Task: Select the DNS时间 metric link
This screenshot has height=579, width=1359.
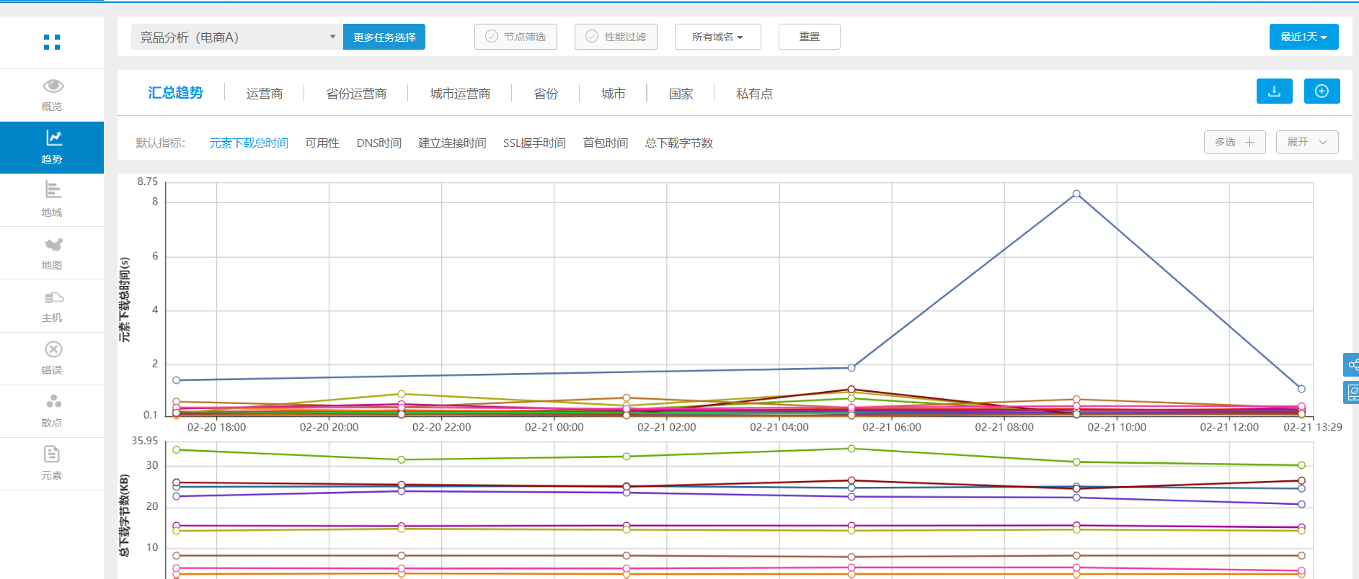Action: [379, 143]
